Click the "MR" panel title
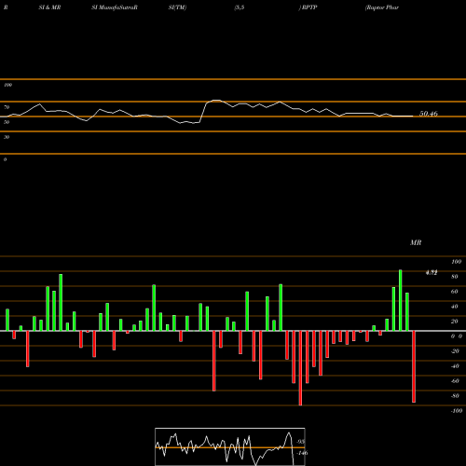466x466 pixels. (x=416, y=242)
